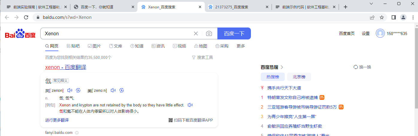Toggle browser side panel icon
418x136 pixels.
[x=394, y=17]
